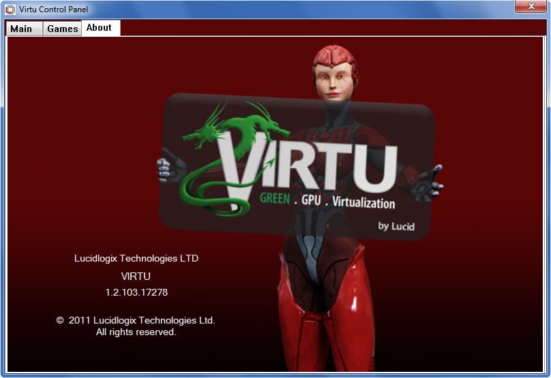
Task: Click the 'All rights reserved.' text
Action: coord(136,332)
